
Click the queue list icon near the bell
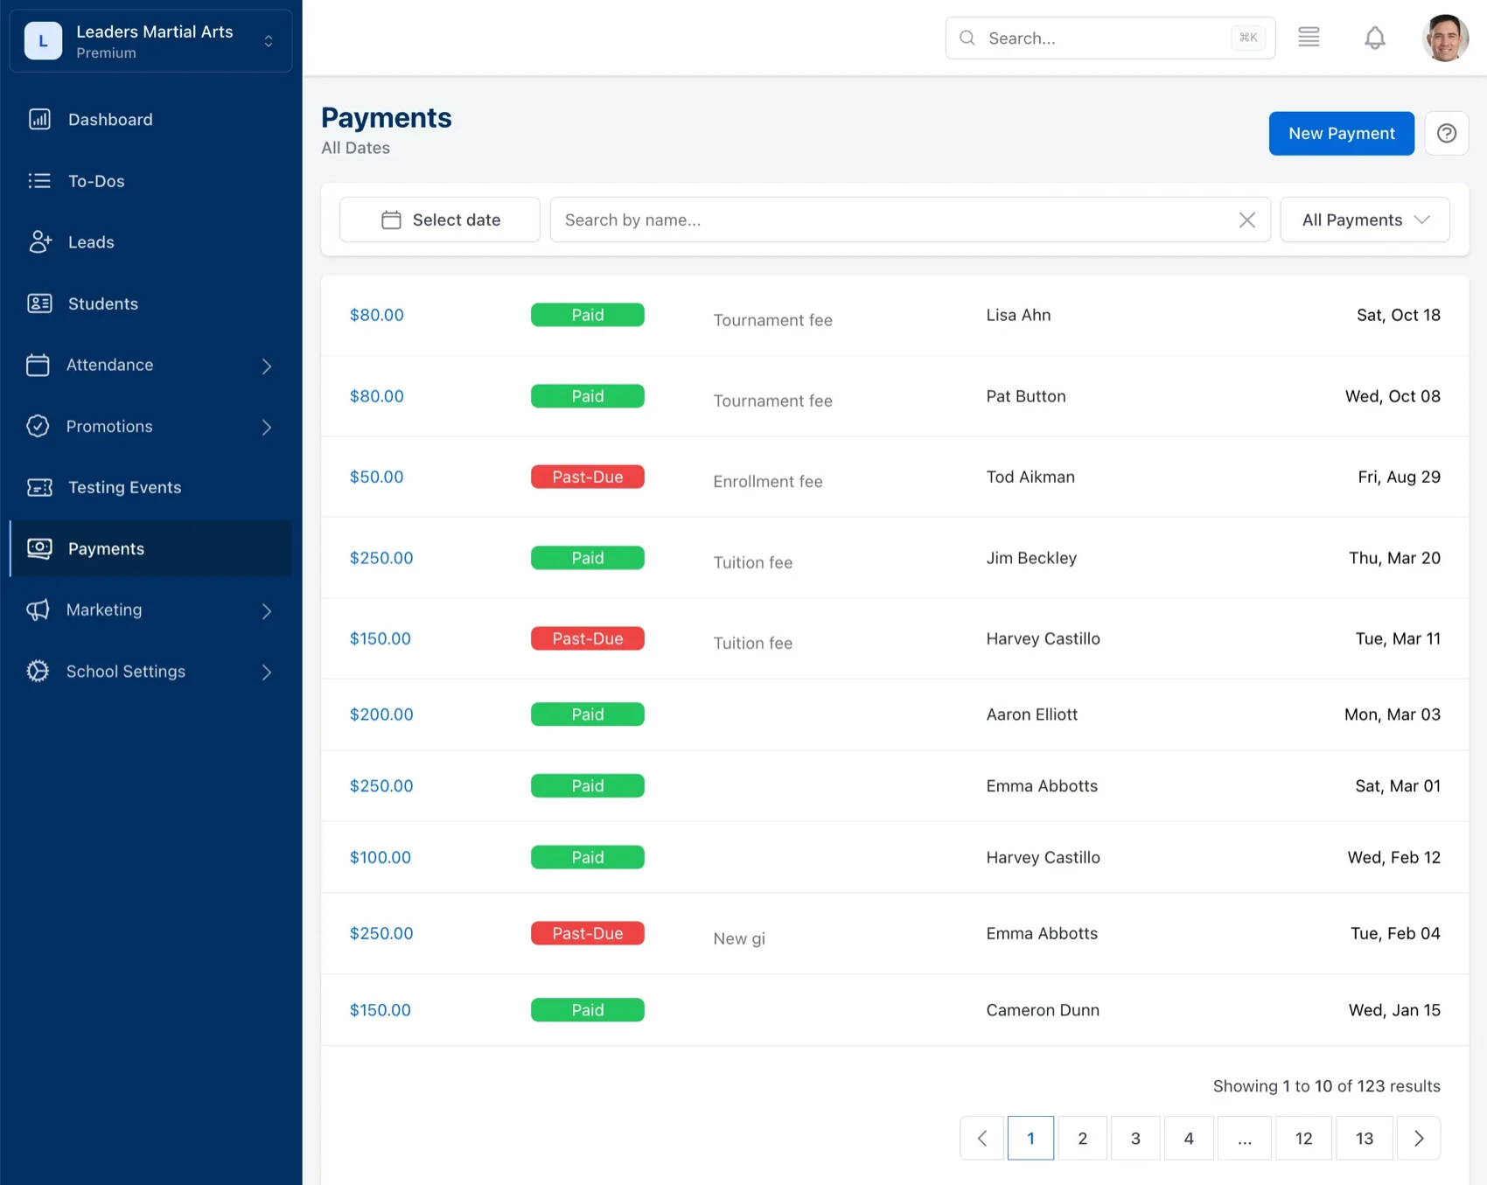point(1309,37)
